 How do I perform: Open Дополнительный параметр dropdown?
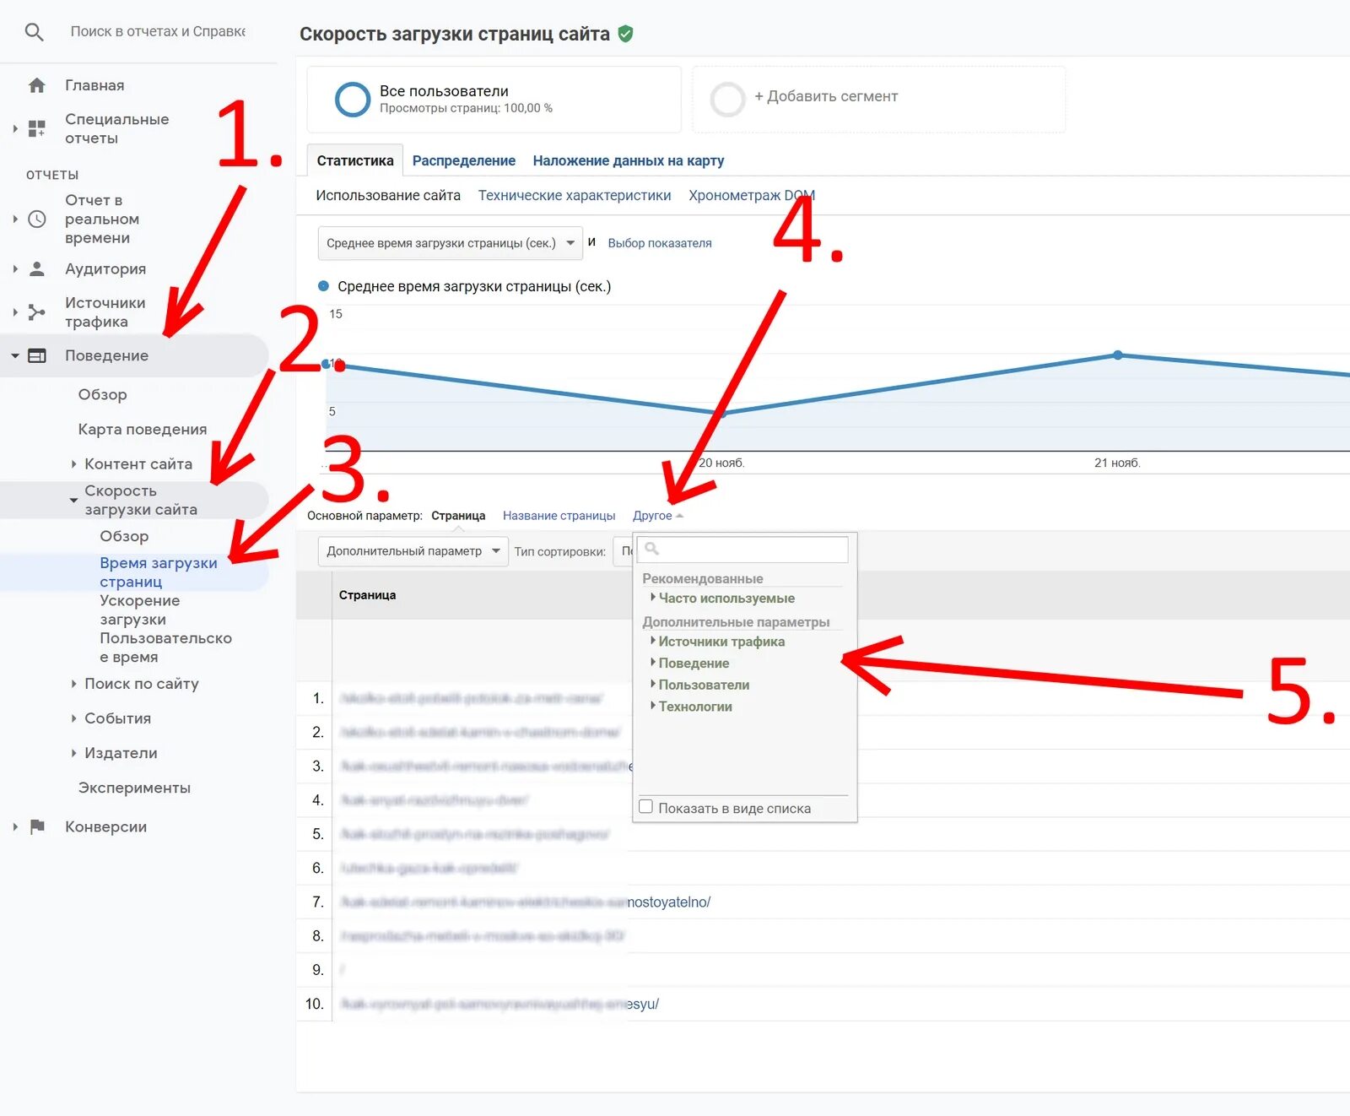click(413, 551)
